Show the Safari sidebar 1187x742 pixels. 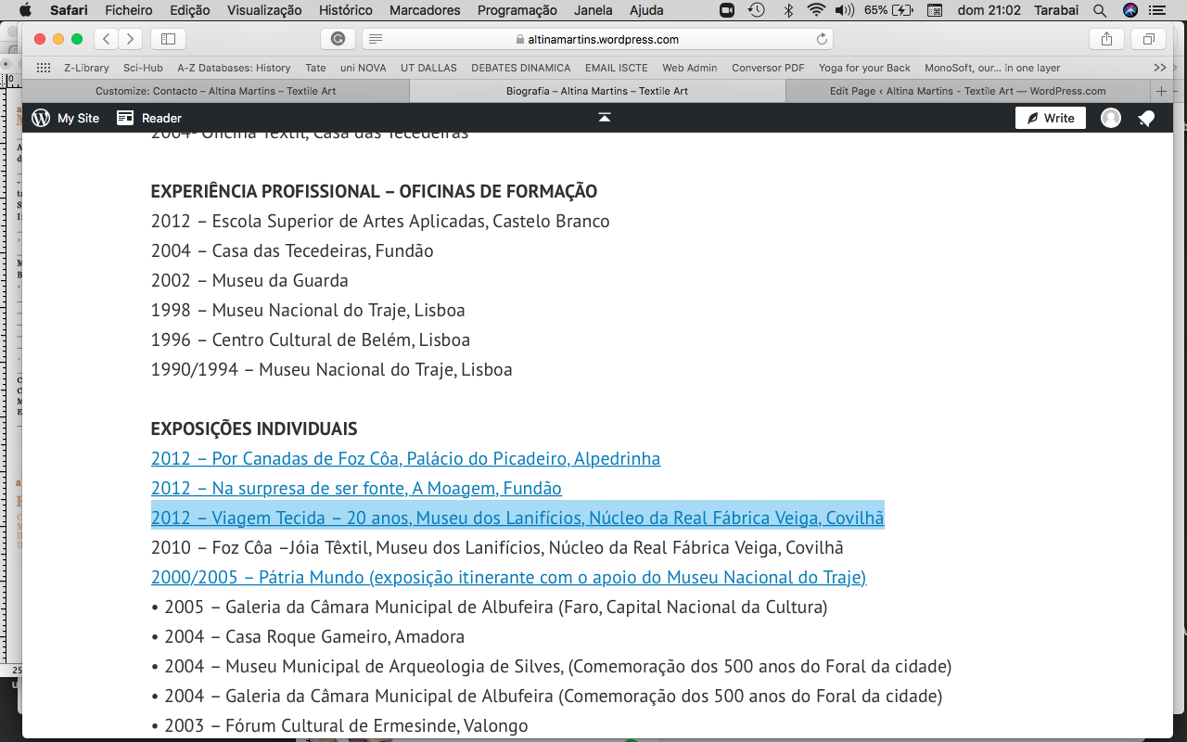[x=168, y=39]
